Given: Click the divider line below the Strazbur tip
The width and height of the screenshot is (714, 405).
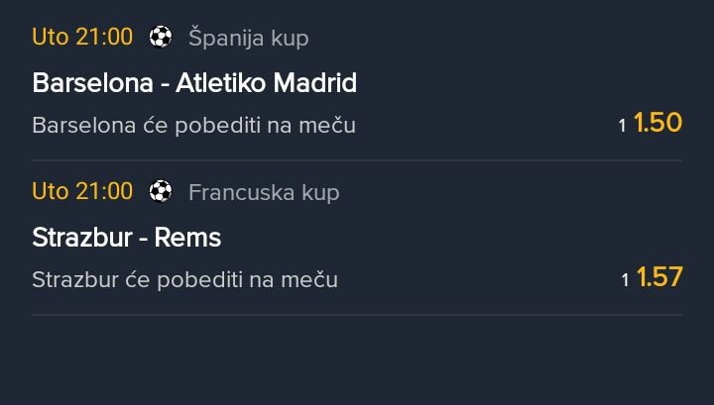Looking at the screenshot, I should pyautogui.click(x=357, y=315).
